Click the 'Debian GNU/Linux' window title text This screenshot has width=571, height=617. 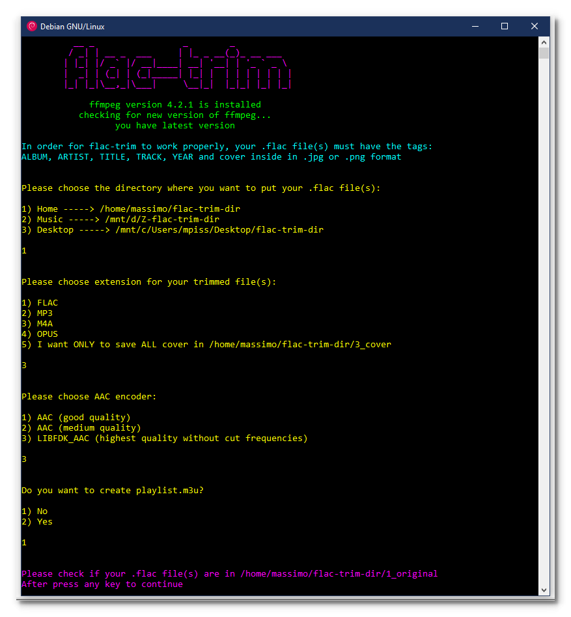tap(72, 27)
